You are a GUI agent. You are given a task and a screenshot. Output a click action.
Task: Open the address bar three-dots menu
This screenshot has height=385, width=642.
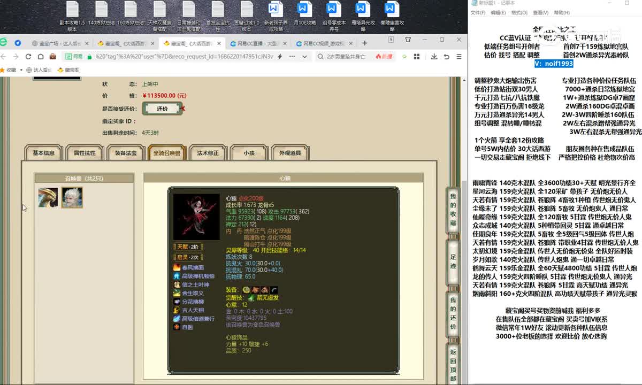tap(292, 56)
